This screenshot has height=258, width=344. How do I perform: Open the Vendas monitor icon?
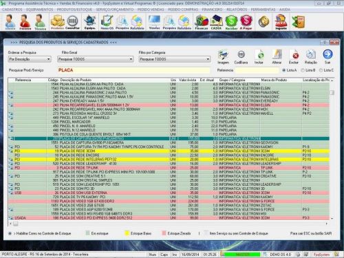154,22
